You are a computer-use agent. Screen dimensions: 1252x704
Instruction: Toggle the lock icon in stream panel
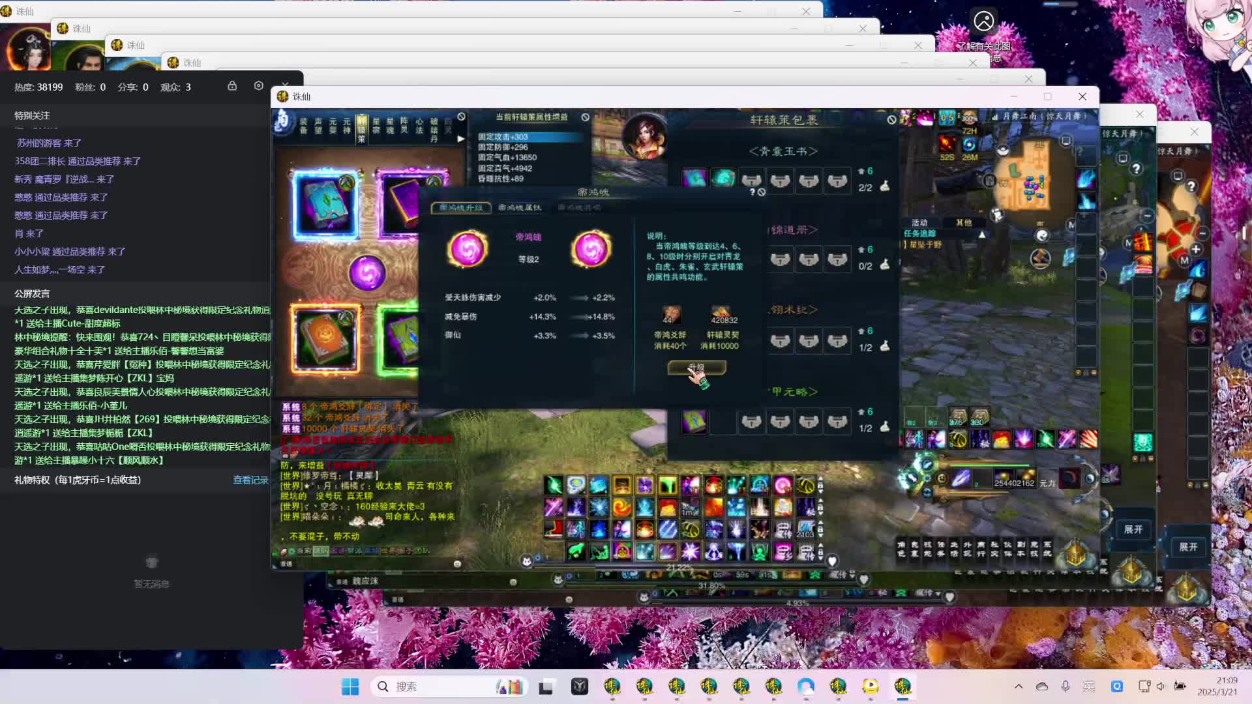coord(231,86)
